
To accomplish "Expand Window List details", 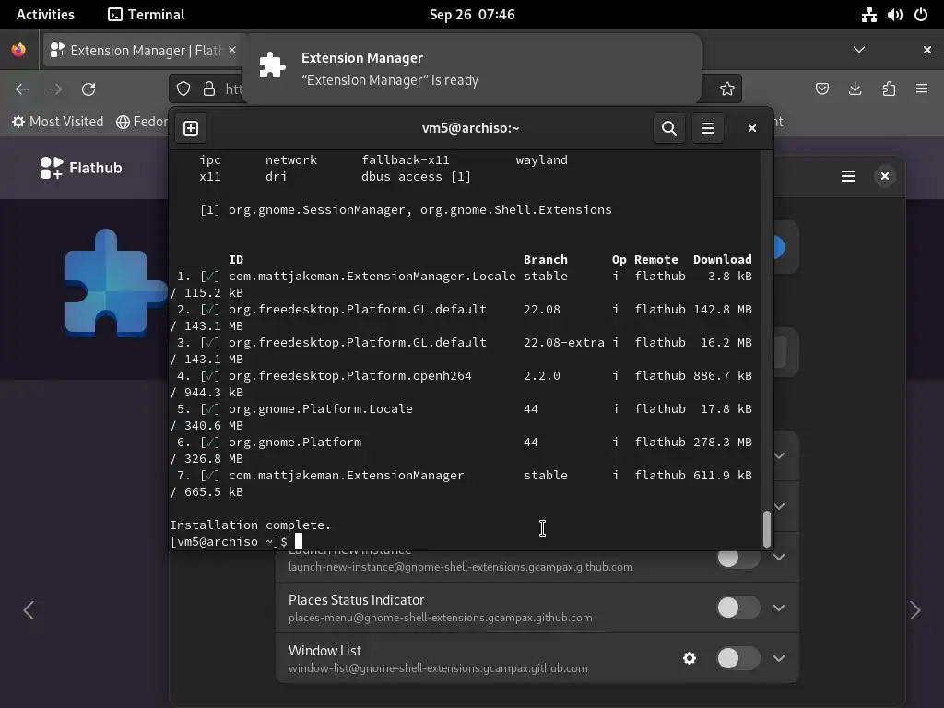I will pos(778,658).
